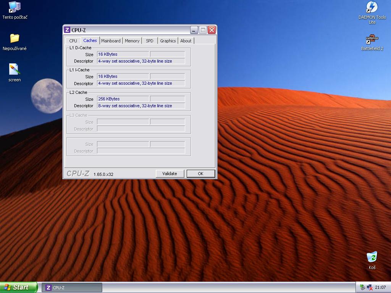This screenshot has height=293, width=391.
Task: Open the Mainboard tab
Action: tap(111, 41)
